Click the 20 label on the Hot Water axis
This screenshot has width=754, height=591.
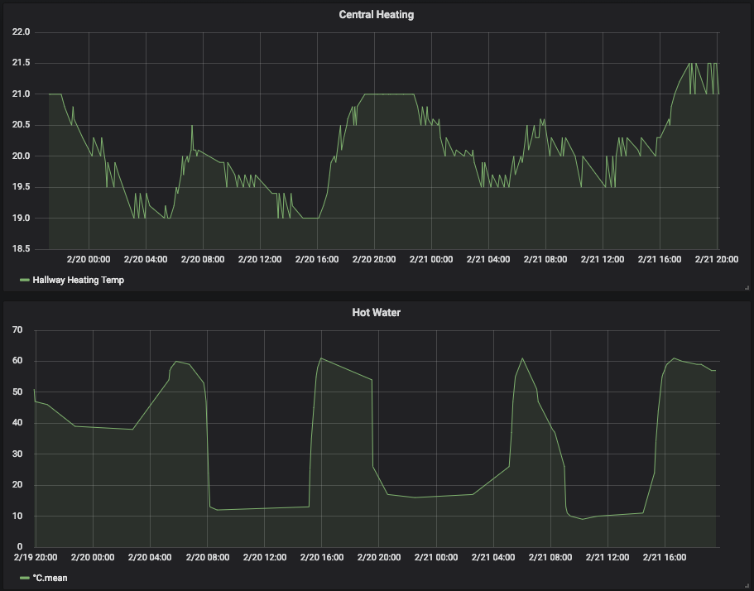click(17, 485)
